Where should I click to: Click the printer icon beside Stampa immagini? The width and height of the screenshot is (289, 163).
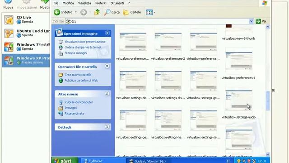61,53
